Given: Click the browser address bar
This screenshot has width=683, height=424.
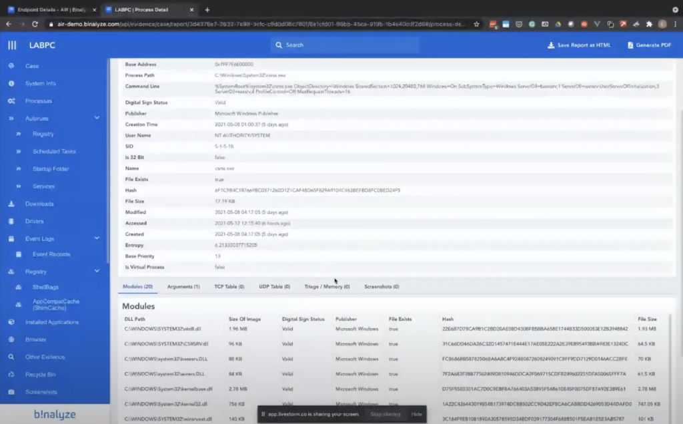Looking at the screenshot, I should pyautogui.click(x=261, y=24).
